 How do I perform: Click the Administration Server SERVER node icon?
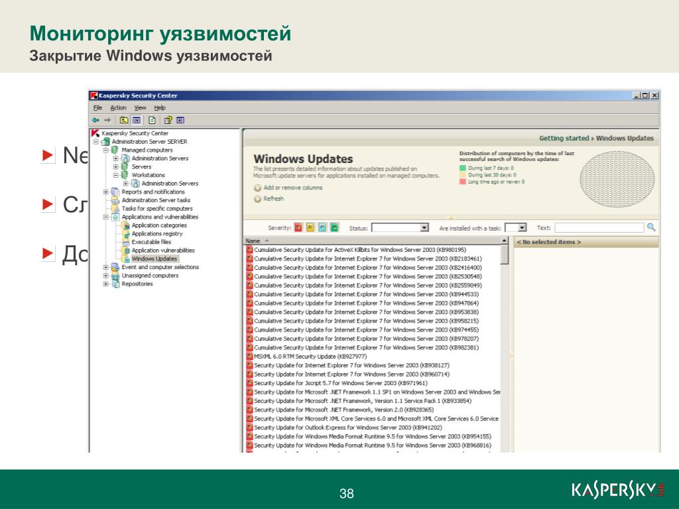click(x=105, y=142)
